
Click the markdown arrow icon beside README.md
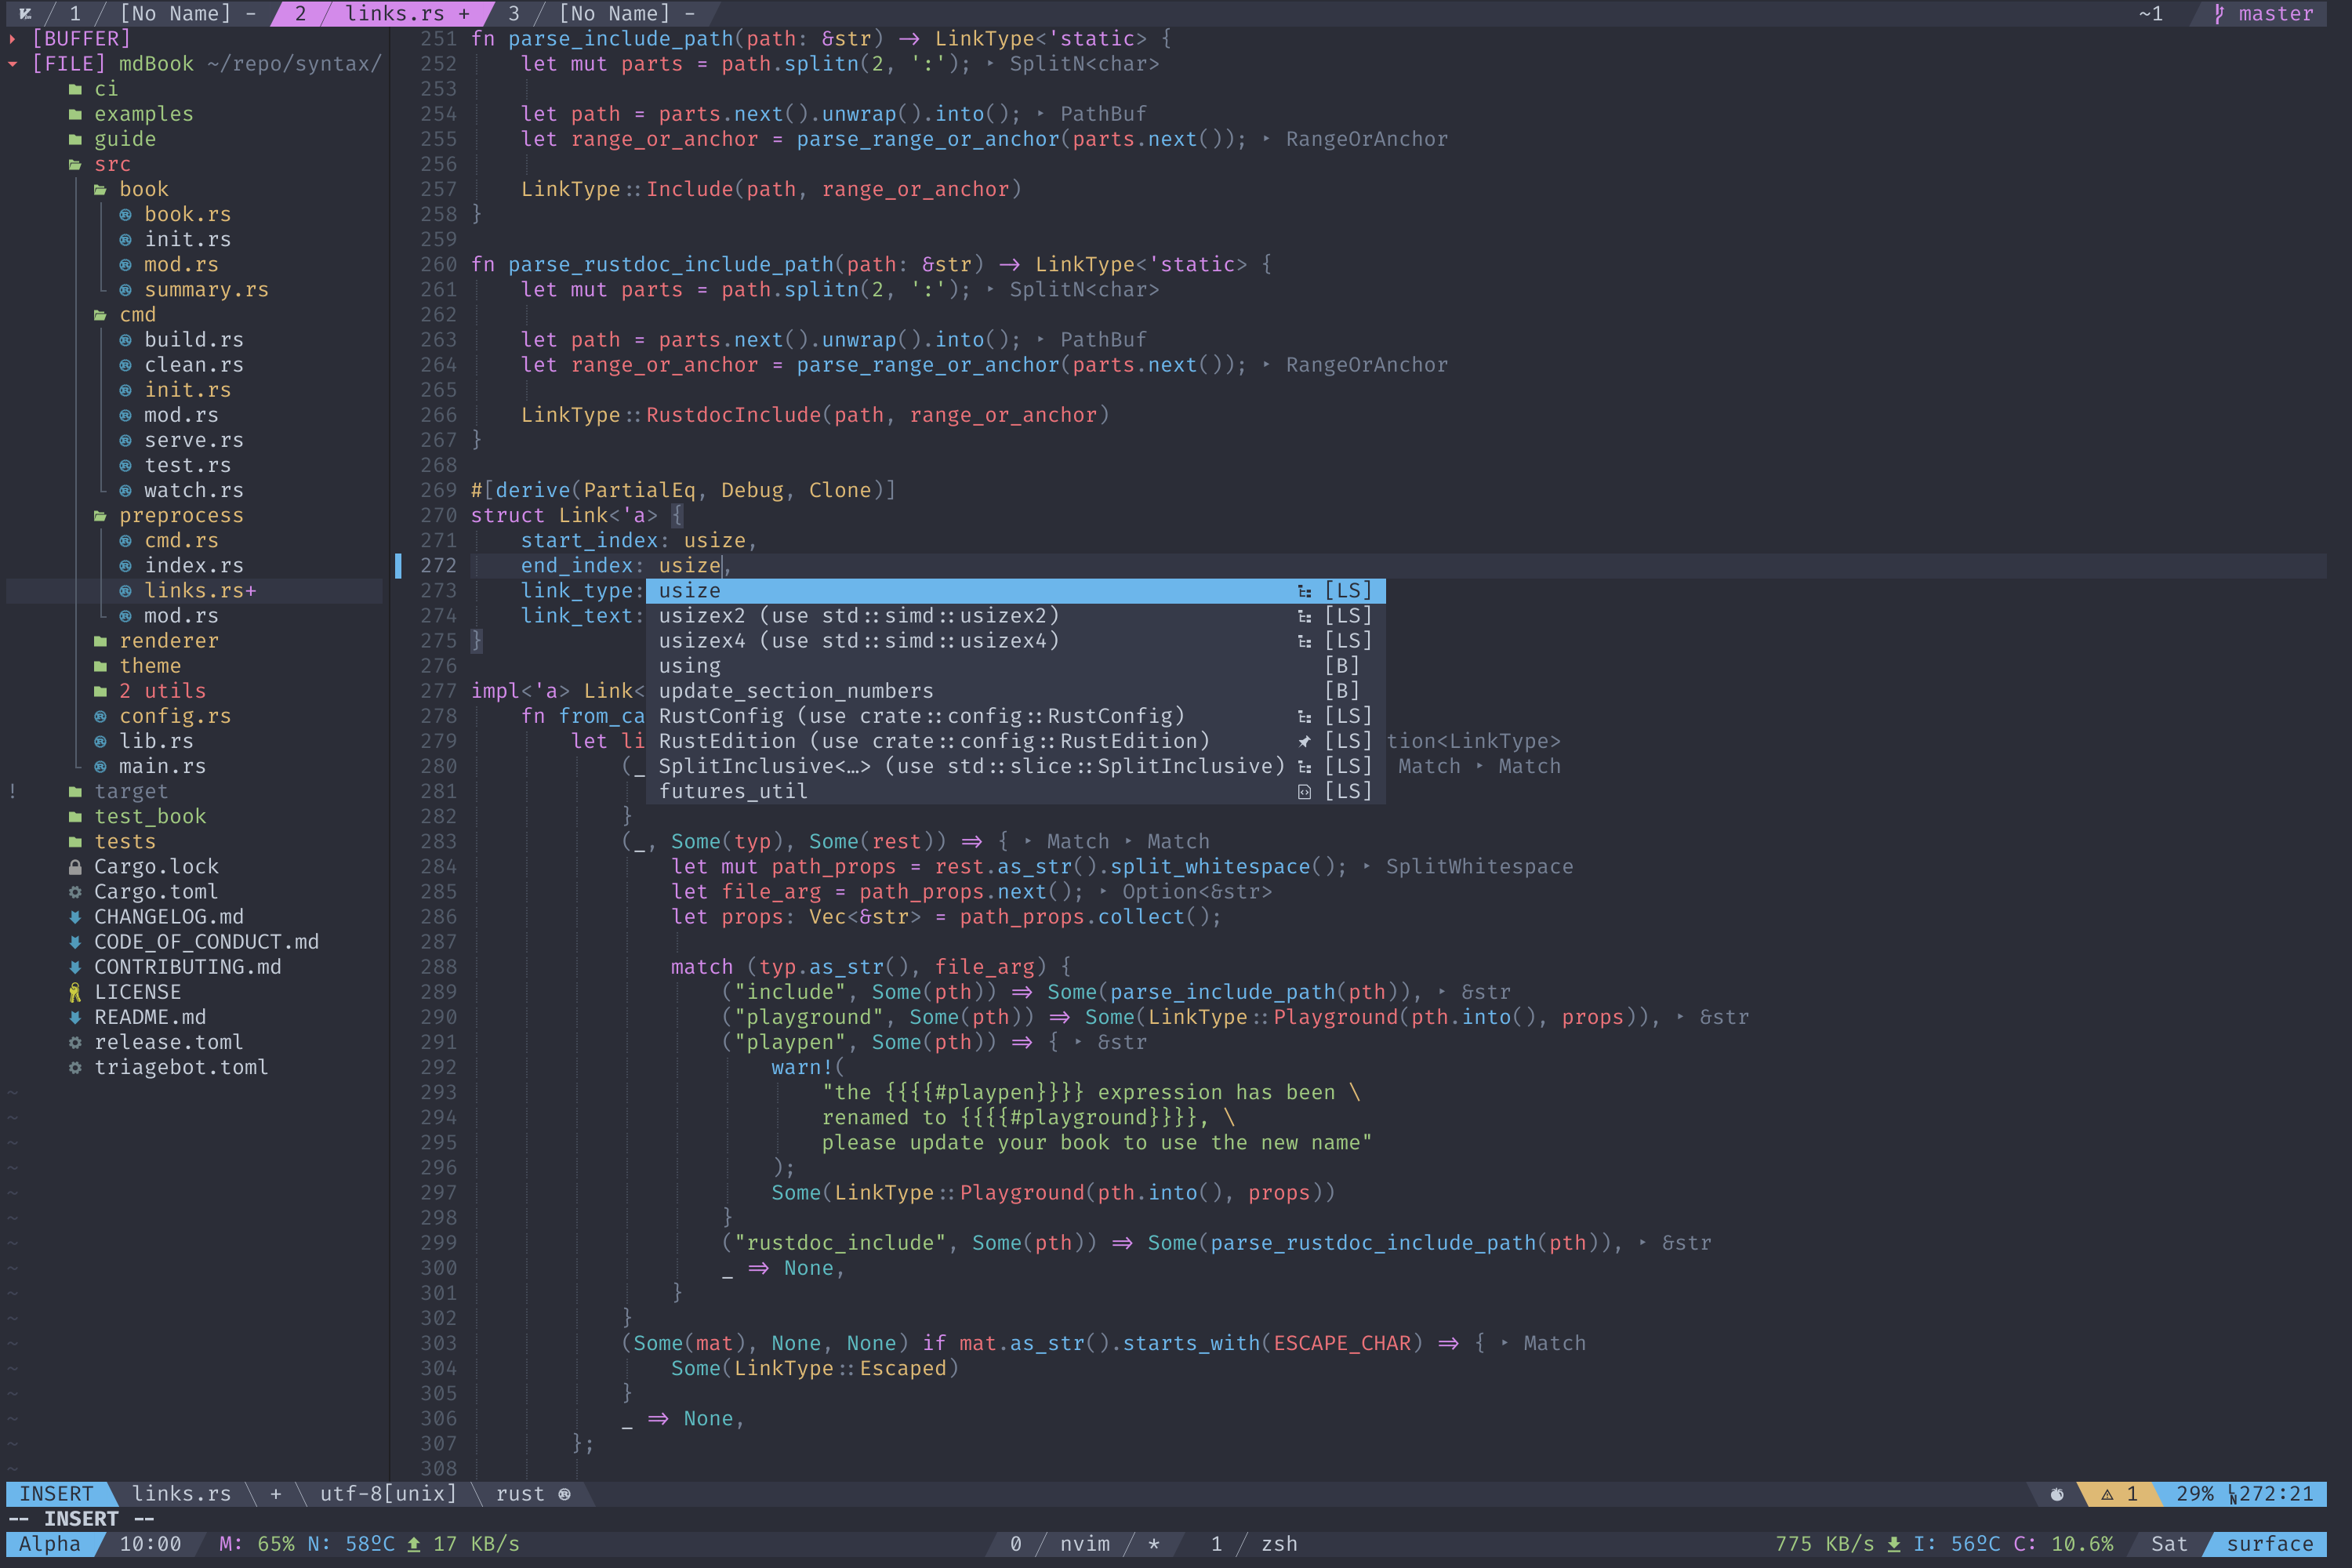coord(75,1017)
